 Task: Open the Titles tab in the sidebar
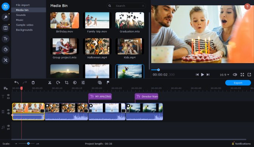(6, 39)
